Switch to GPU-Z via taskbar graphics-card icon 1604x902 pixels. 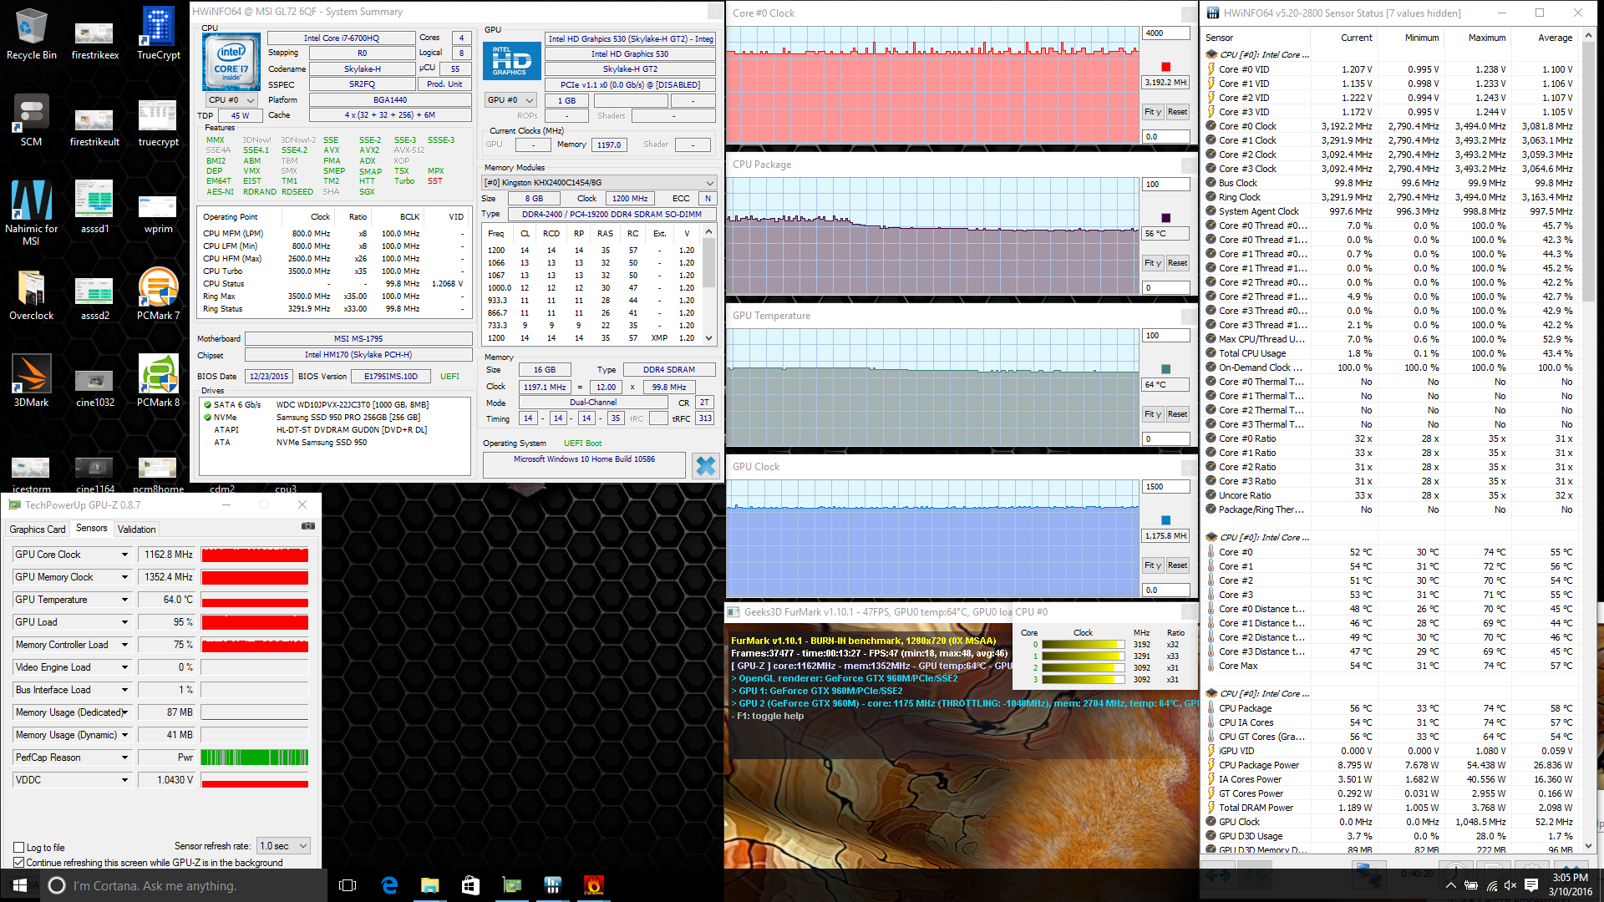tap(511, 885)
